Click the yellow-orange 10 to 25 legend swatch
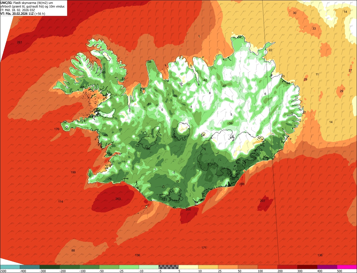The height and width of the screenshot is (273, 357). point(208,267)
